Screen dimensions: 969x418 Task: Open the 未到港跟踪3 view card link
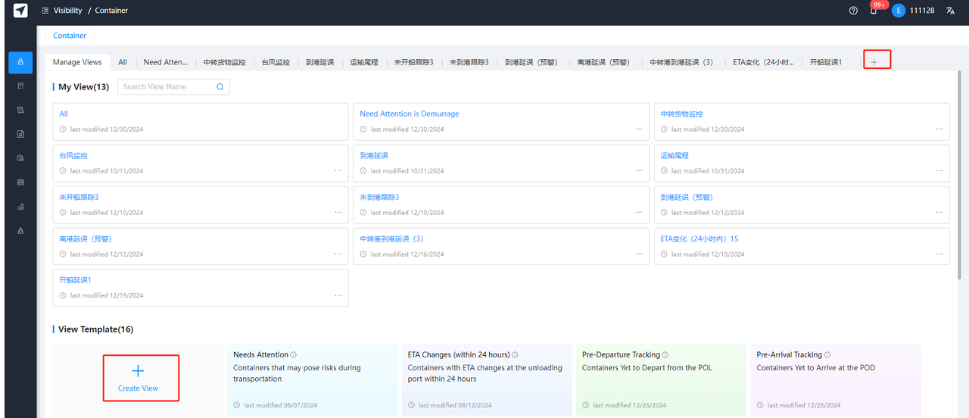(x=379, y=197)
